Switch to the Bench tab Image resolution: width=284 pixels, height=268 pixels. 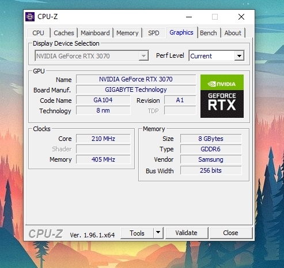tap(209, 33)
